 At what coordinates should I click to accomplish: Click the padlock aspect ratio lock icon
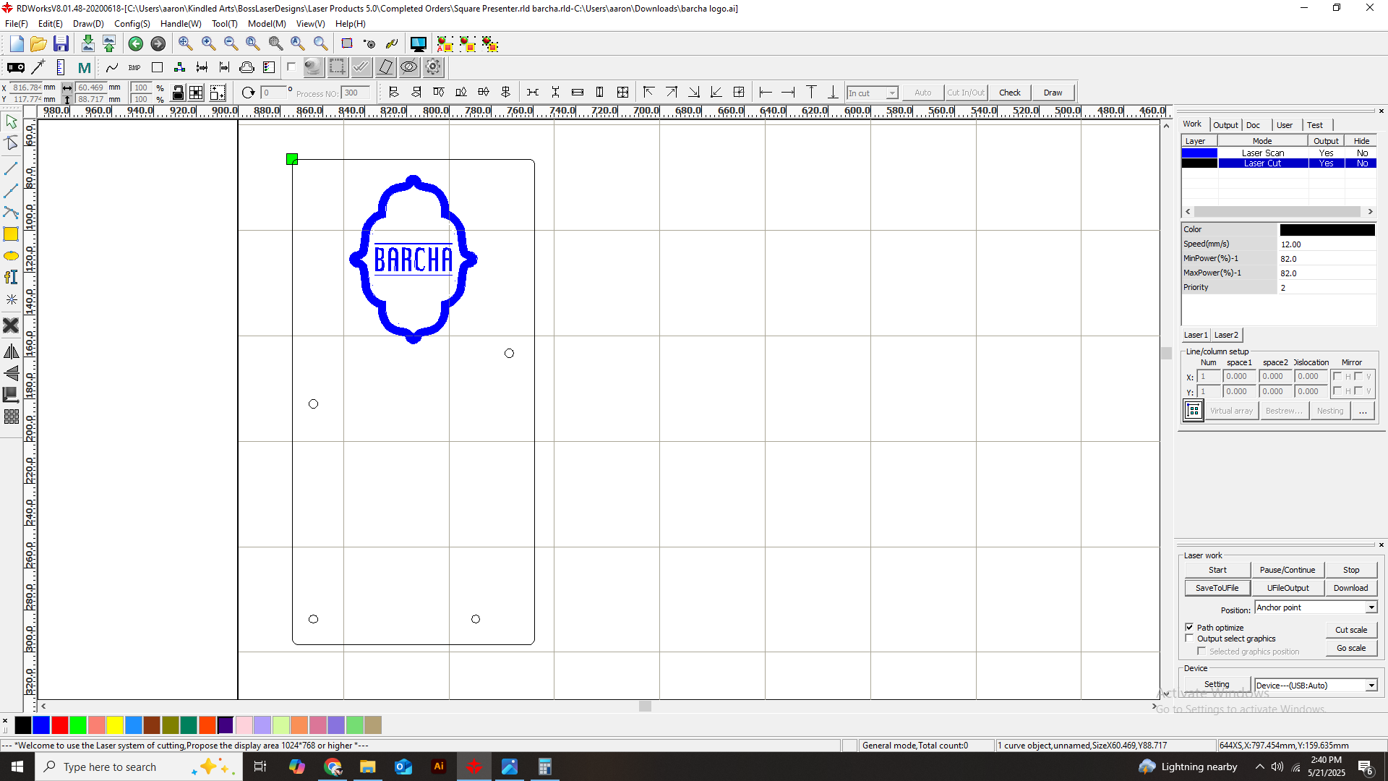(x=178, y=93)
